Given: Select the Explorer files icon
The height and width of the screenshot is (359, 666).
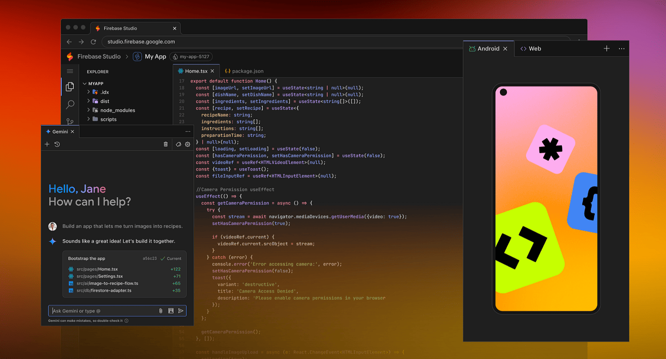Looking at the screenshot, I should click(70, 87).
